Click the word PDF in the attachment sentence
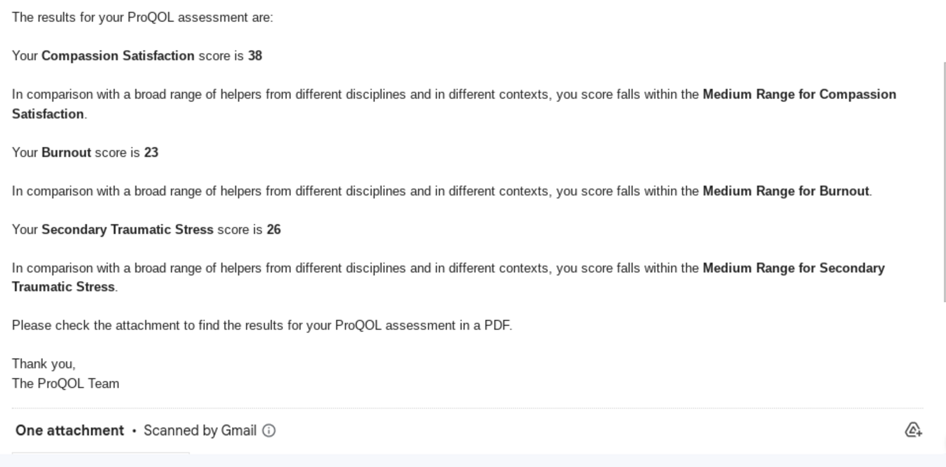The image size is (946, 467). click(497, 325)
